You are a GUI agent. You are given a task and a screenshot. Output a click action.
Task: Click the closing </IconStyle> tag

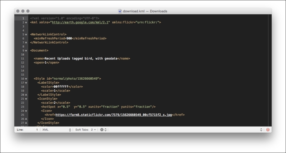tap(48, 123)
